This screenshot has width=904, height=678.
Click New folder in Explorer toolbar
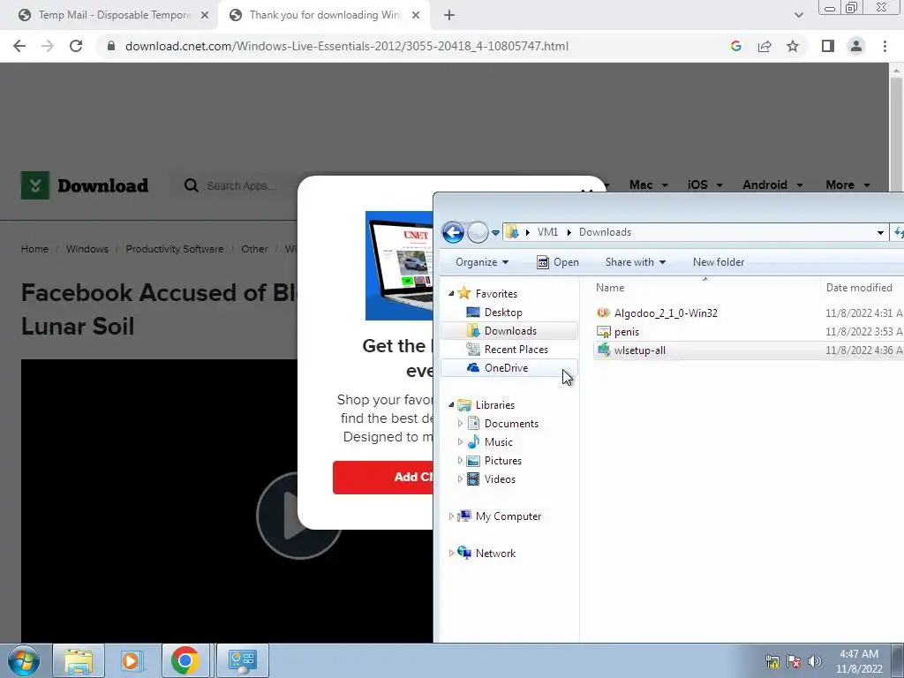(x=719, y=261)
